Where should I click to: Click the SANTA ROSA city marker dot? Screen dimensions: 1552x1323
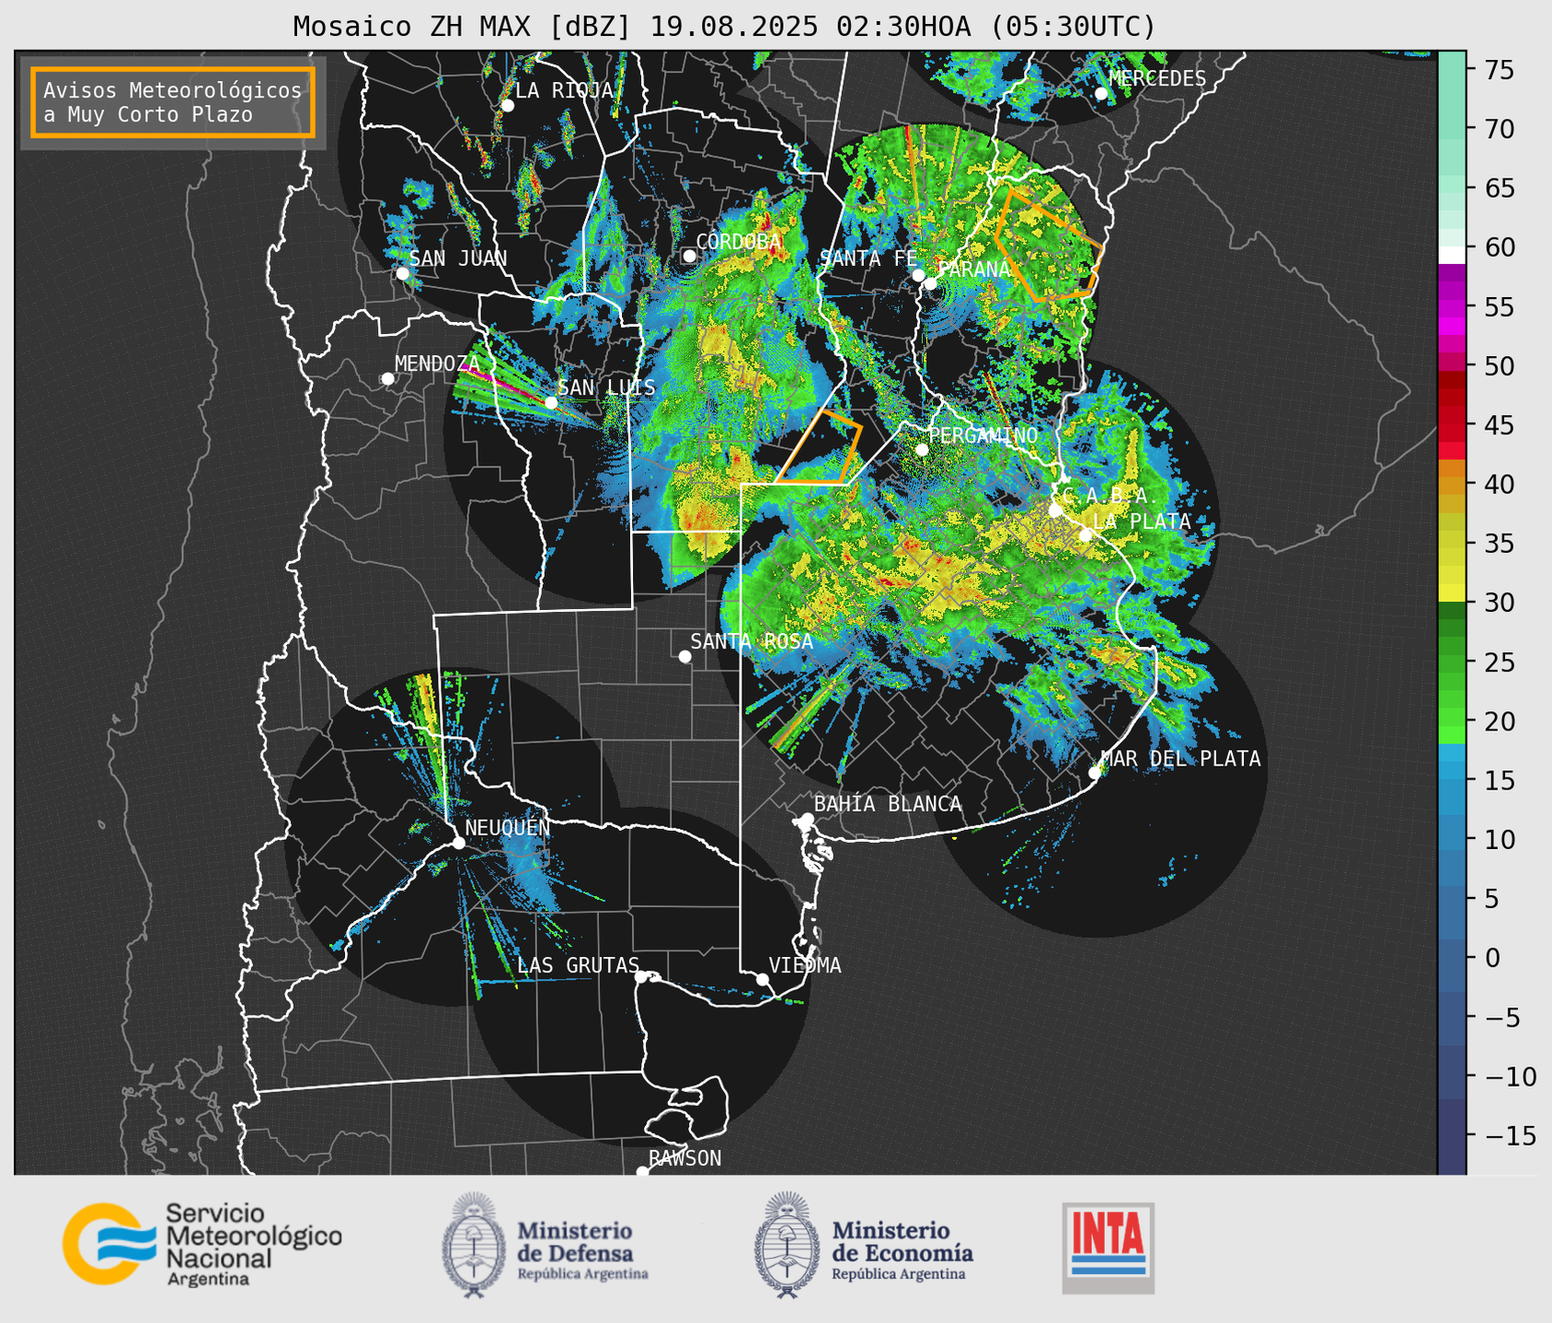click(x=684, y=656)
